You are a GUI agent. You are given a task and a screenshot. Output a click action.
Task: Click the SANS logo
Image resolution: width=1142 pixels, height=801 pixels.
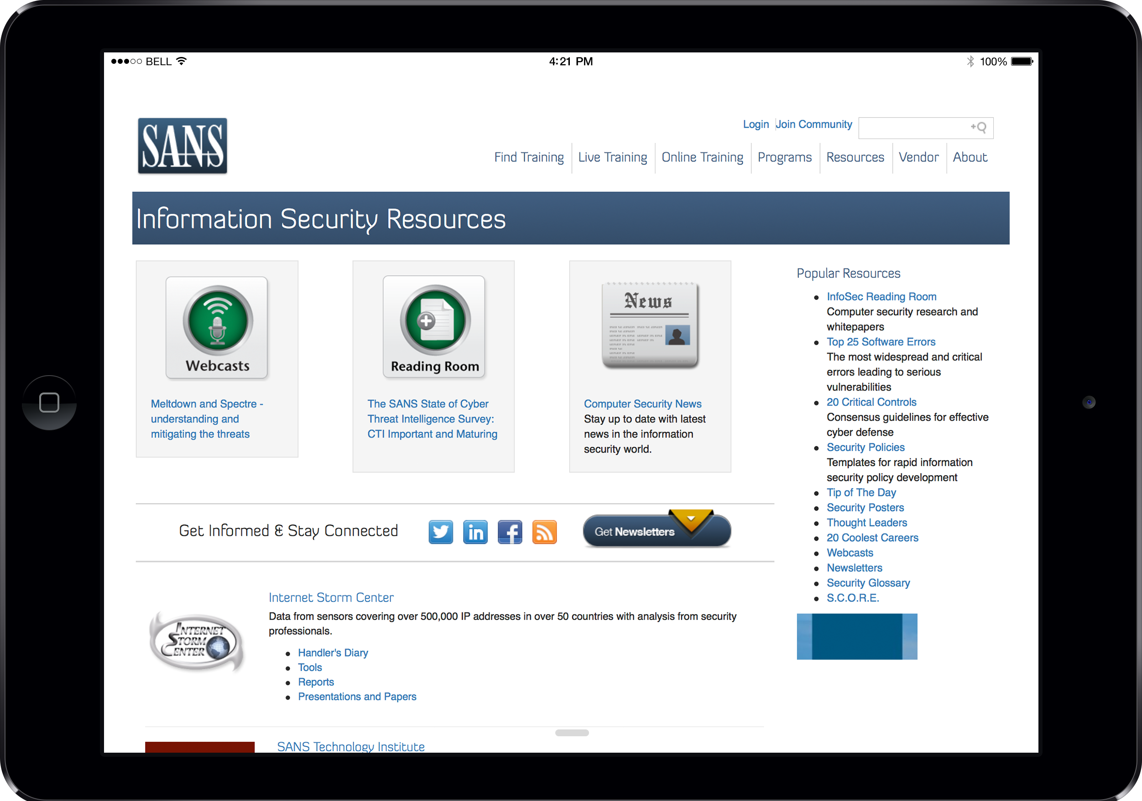click(182, 145)
